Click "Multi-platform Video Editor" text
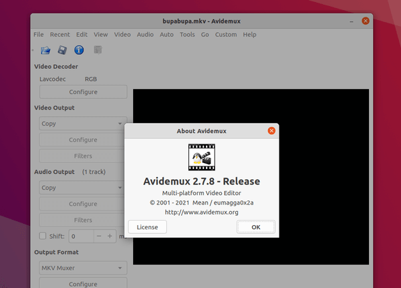The height and width of the screenshot is (288, 401). (202, 193)
